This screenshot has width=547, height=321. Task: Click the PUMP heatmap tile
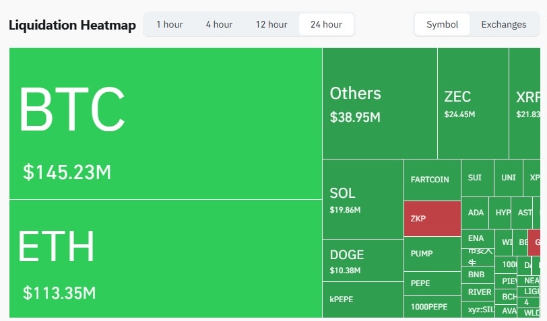432,254
